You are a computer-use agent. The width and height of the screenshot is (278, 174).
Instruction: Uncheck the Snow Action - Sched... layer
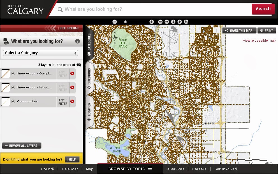(x=13, y=87)
